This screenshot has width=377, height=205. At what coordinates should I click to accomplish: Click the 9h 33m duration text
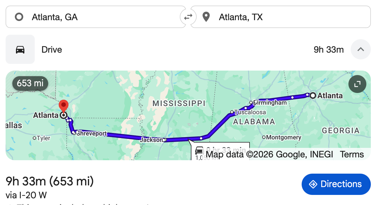click(329, 50)
